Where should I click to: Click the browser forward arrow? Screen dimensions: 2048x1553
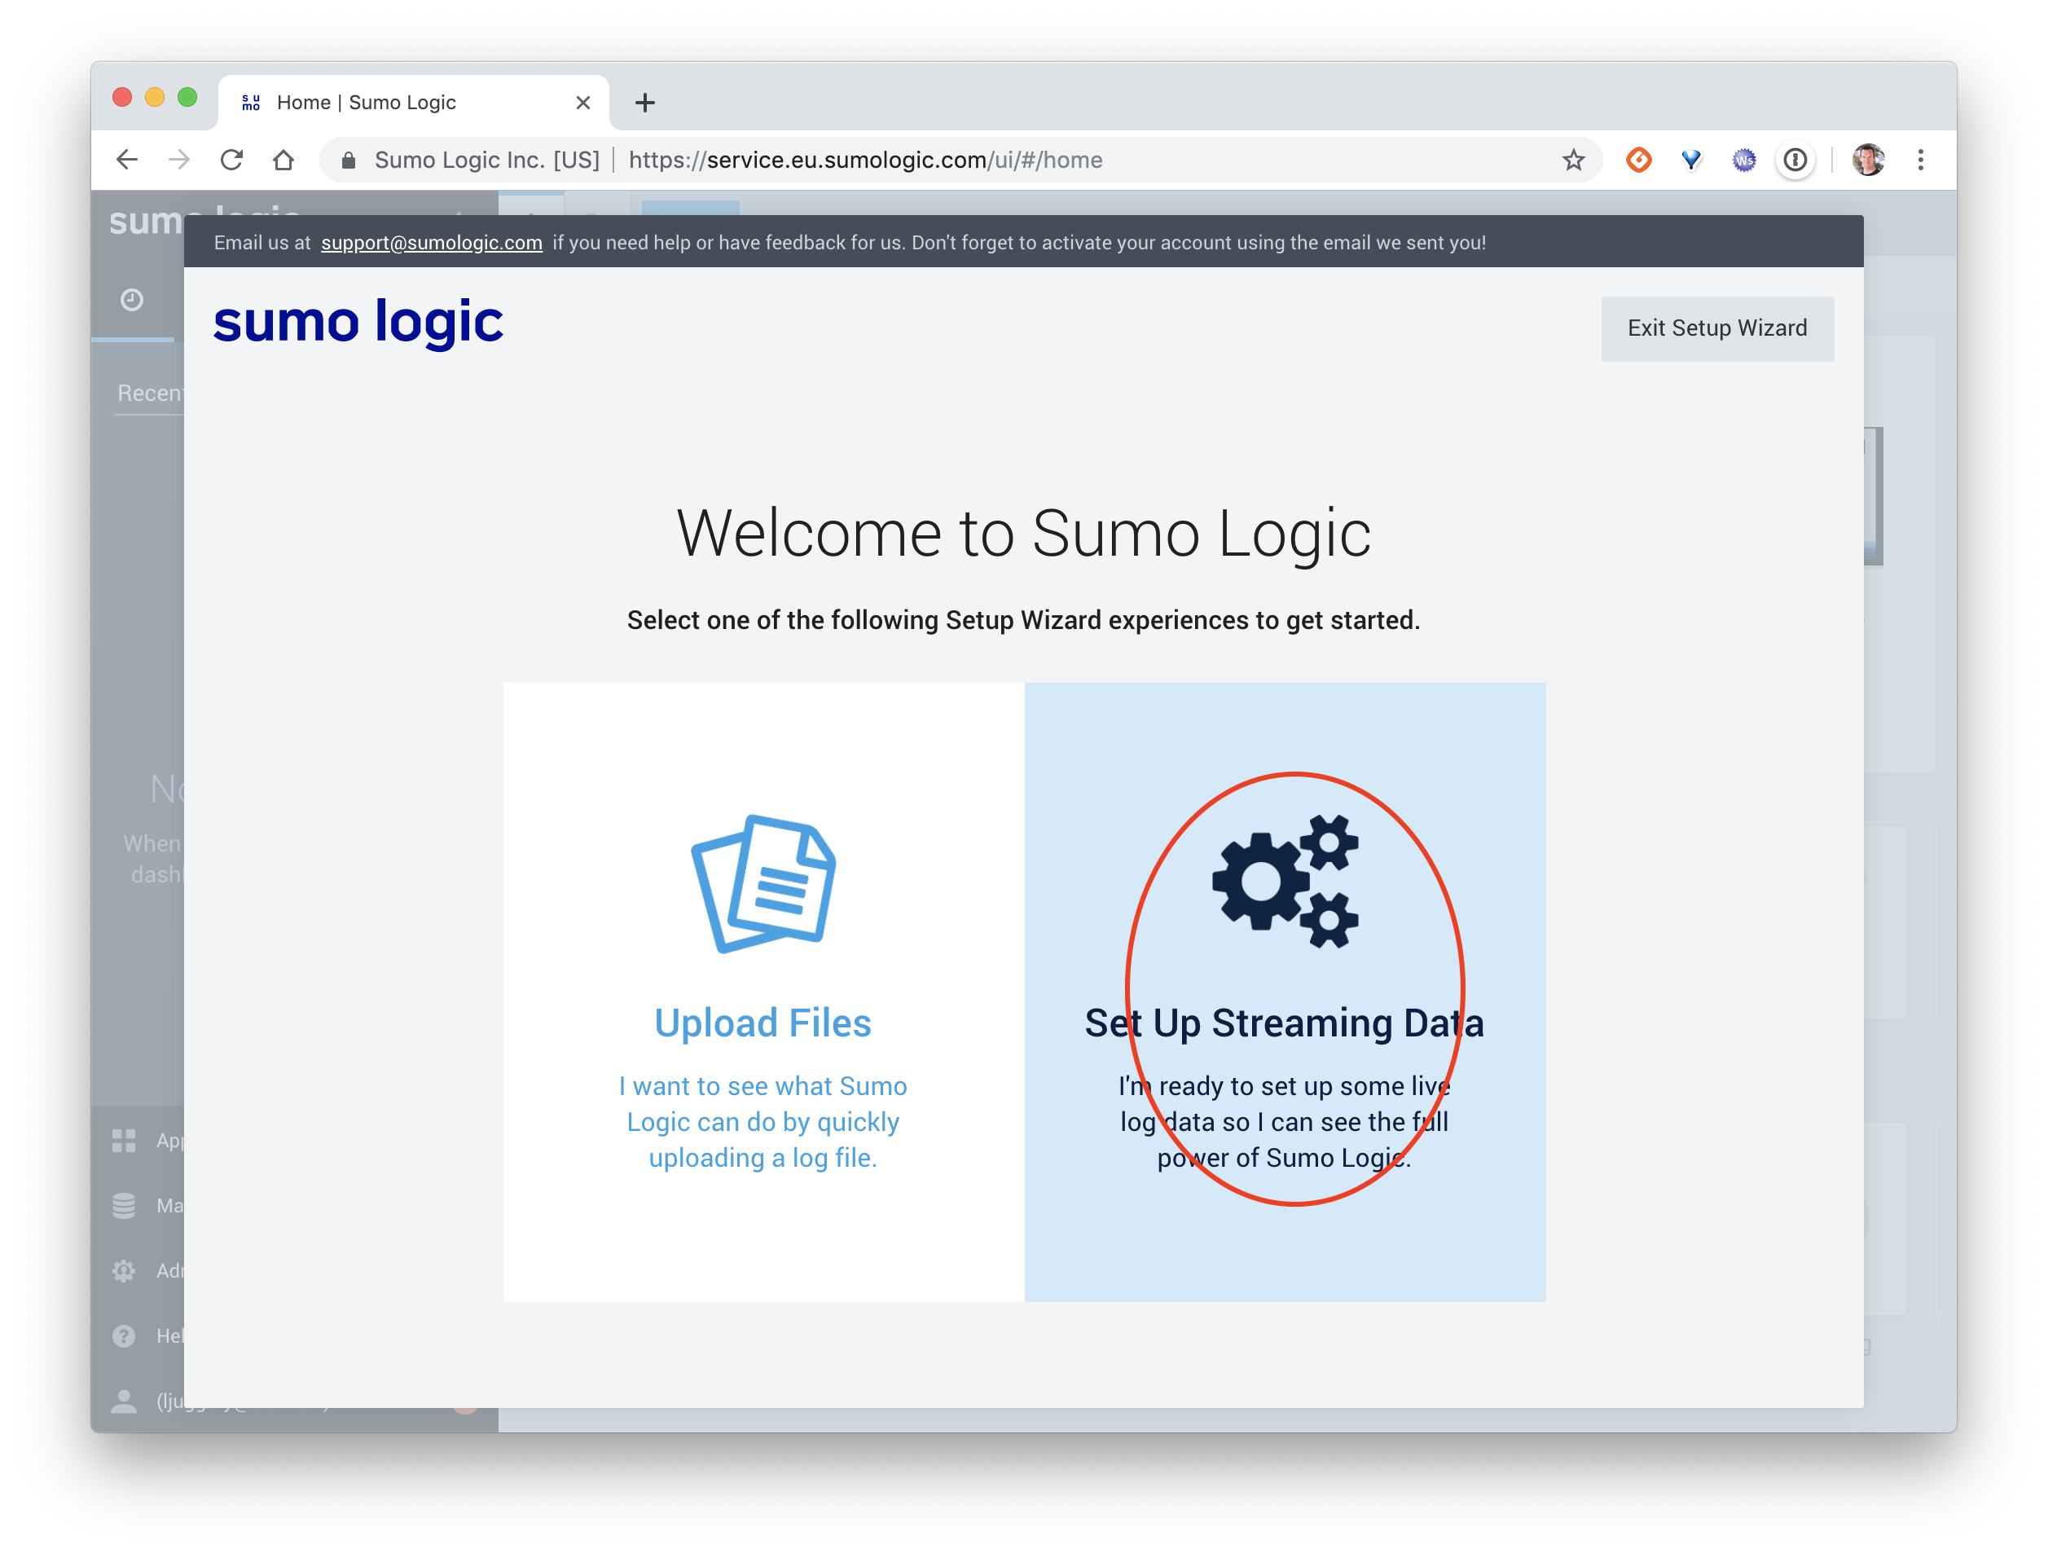pos(178,161)
